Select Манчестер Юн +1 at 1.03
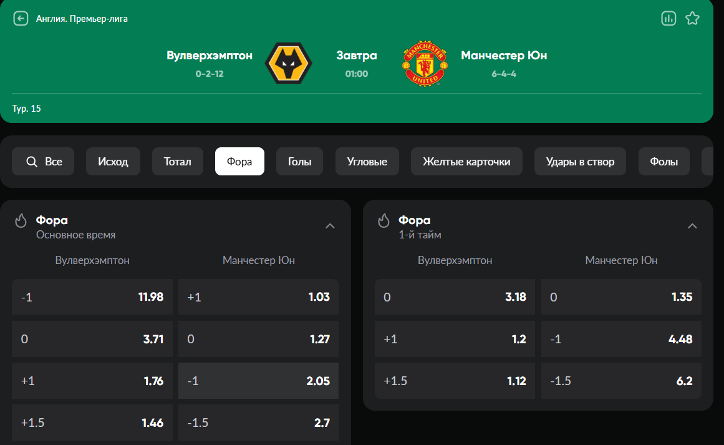The height and width of the screenshot is (445, 724). pyautogui.click(x=258, y=297)
